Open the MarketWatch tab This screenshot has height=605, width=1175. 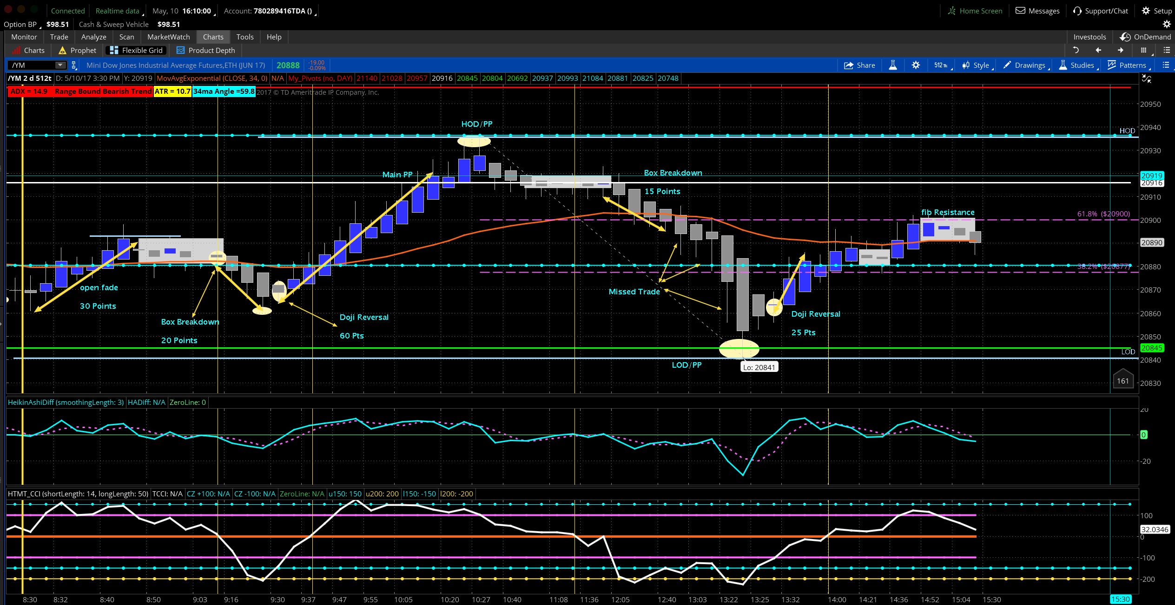168,37
